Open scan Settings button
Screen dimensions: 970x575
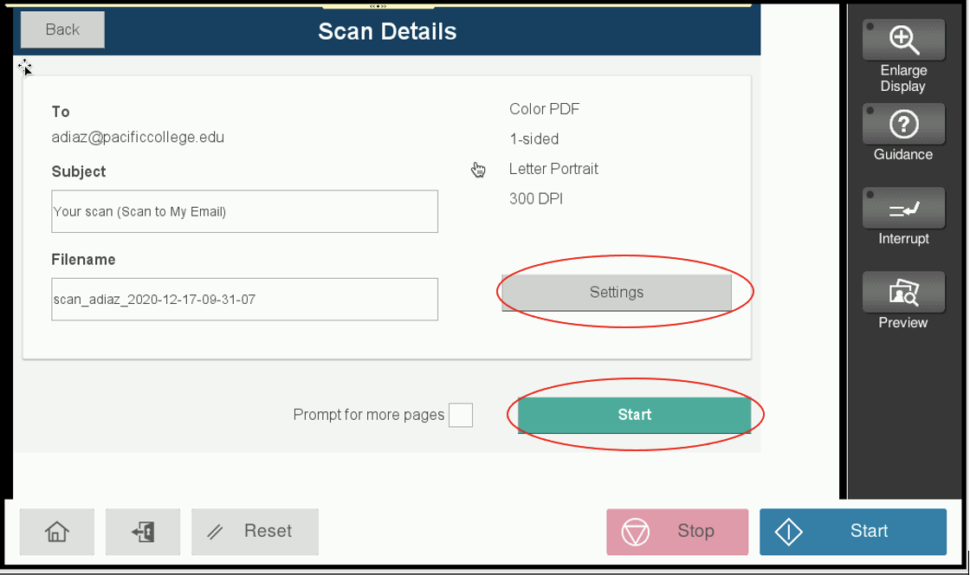[x=616, y=293]
